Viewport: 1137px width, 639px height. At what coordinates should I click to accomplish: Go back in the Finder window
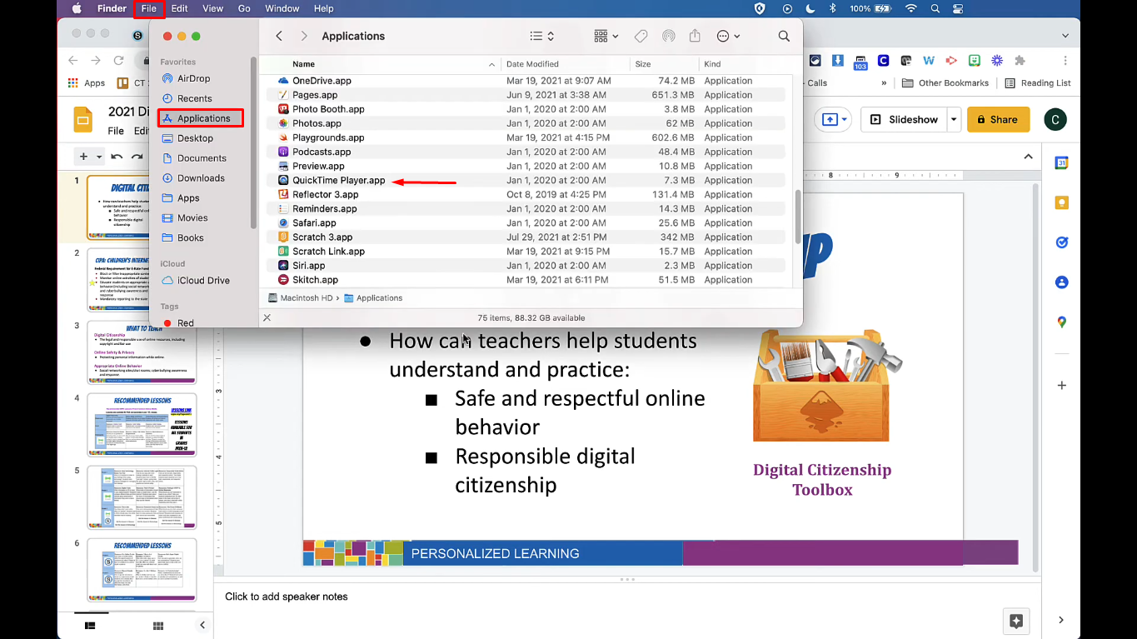tap(279, 36)
